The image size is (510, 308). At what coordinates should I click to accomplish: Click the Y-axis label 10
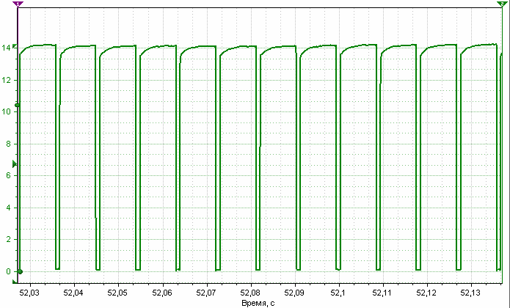click(x=6, y=111)
